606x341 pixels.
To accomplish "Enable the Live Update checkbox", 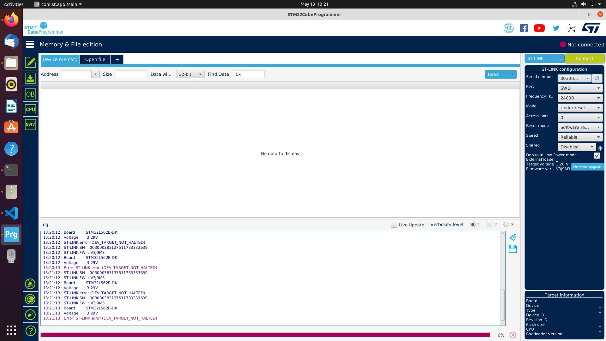I will click(394, 224).
